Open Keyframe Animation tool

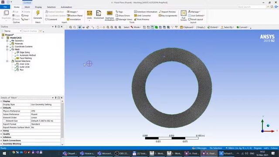click(x=109, y=16)
